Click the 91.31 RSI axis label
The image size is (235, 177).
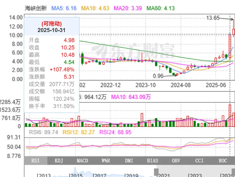[14, 137]
